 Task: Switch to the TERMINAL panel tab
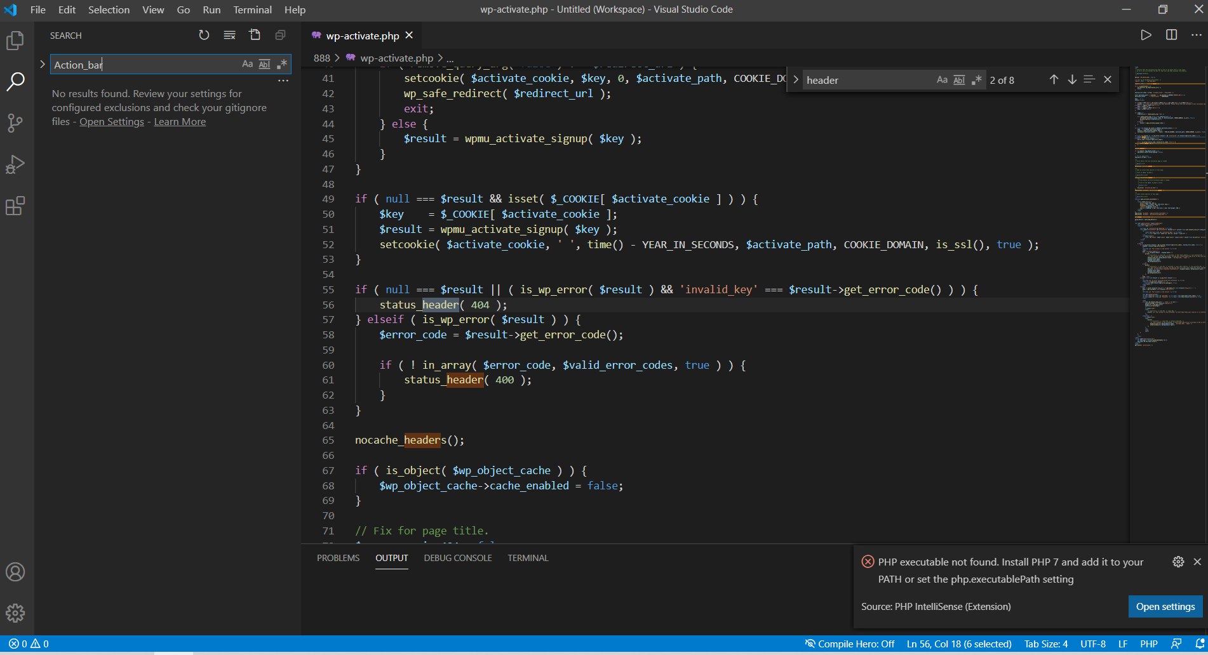tap(528, 558)
